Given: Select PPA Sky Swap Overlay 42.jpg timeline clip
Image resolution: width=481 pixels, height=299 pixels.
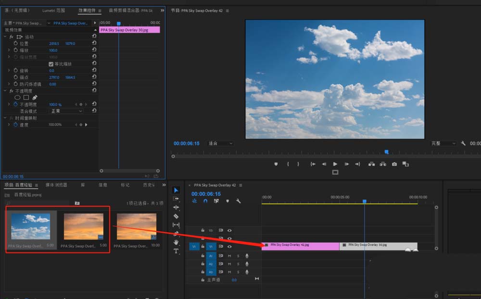Looking at the screenshot, I should (x=300, y=246).
